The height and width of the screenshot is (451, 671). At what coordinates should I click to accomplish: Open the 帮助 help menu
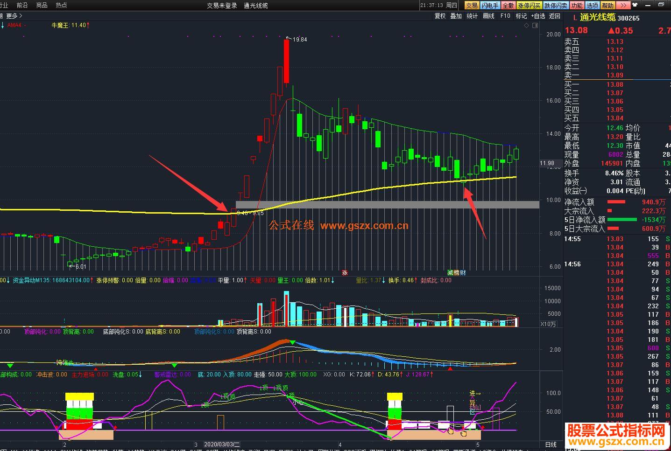pyautogui.click(x=607, y=6)
